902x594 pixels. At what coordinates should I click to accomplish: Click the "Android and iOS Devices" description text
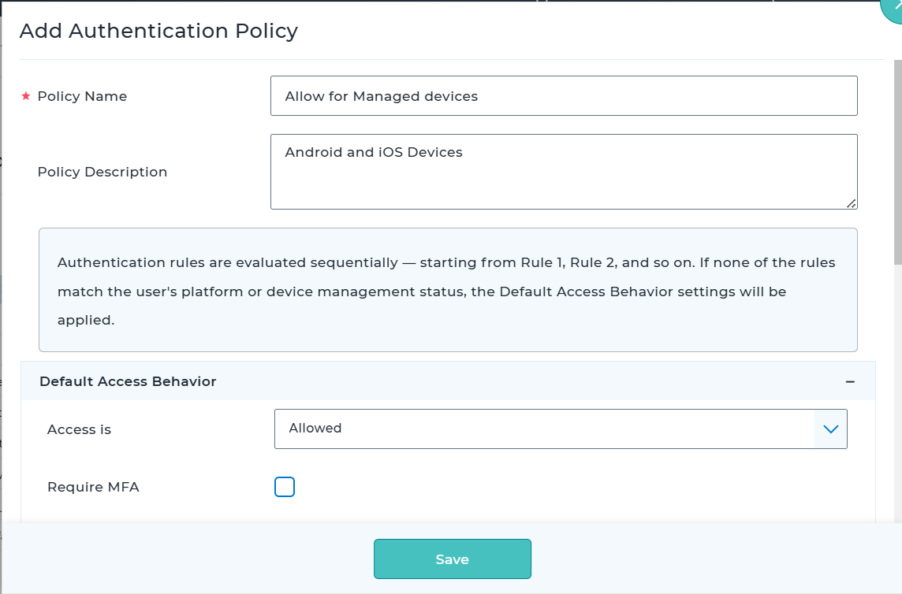(372, 151)
